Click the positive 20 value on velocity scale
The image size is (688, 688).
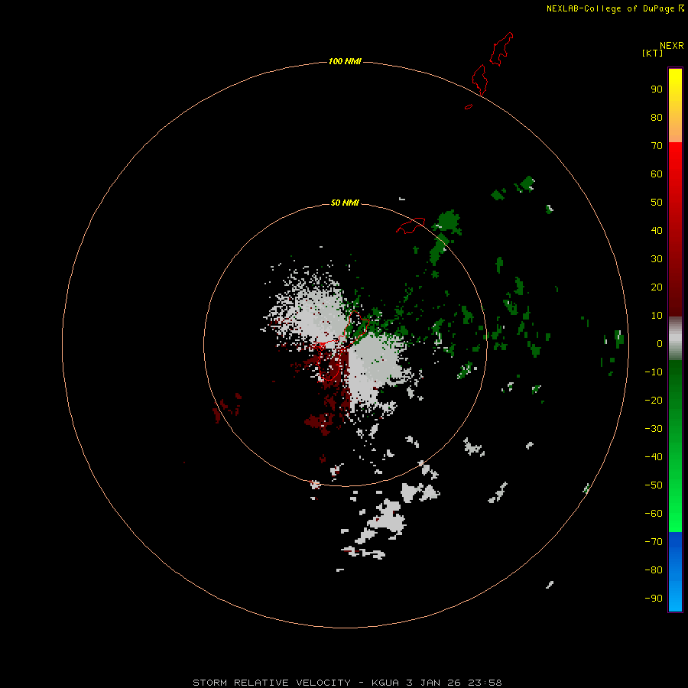click(657, 287)
